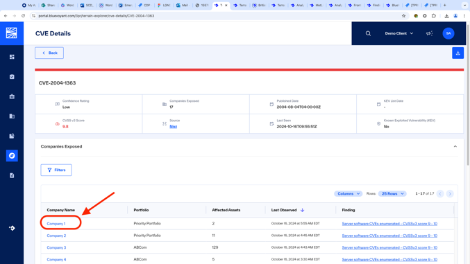Open the browser downloads icon
This screenshot has width=470, height=264.
[x=446, y=16]
